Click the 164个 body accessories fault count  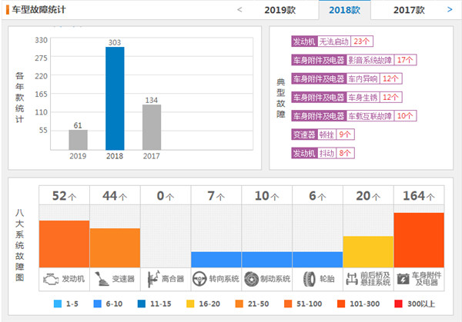[419, 196]
